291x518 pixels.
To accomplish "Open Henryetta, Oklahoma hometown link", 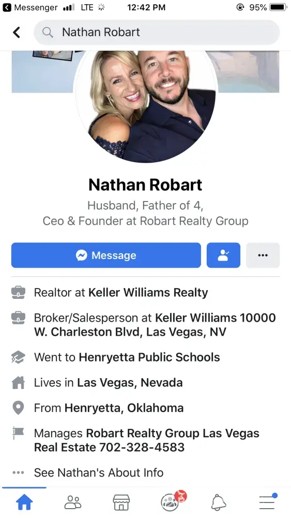I will 124,408.
